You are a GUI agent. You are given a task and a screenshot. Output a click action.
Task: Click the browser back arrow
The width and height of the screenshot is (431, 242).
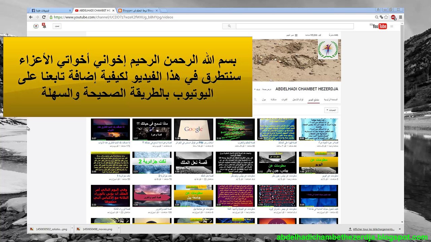pyautogui.click(x=31, y=17)
